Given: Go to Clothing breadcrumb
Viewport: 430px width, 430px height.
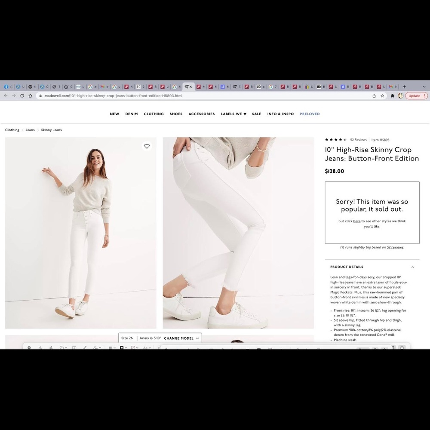Looking at the screenshot, I should point(12,130).
